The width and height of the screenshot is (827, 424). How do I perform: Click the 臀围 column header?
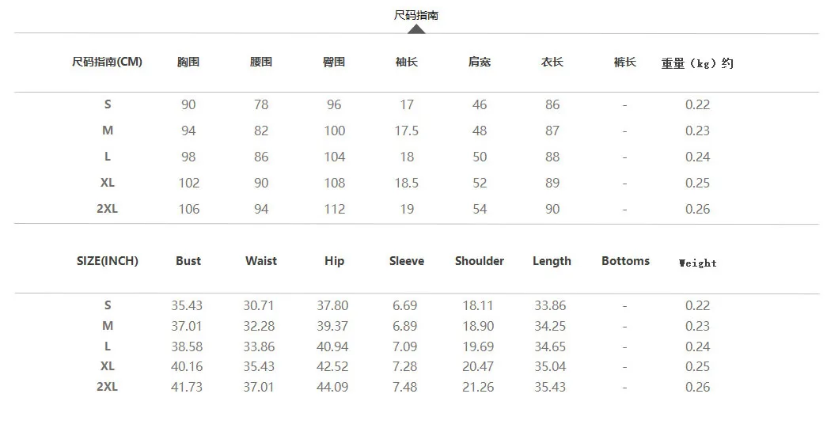coord(334,62)
